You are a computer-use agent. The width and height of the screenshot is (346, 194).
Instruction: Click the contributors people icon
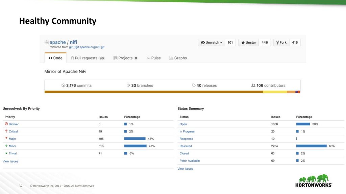[x=253, y=86]
